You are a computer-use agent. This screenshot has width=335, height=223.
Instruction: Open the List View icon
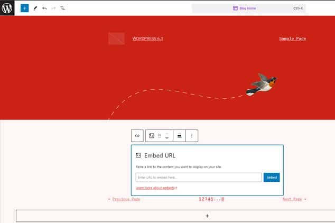63,8
